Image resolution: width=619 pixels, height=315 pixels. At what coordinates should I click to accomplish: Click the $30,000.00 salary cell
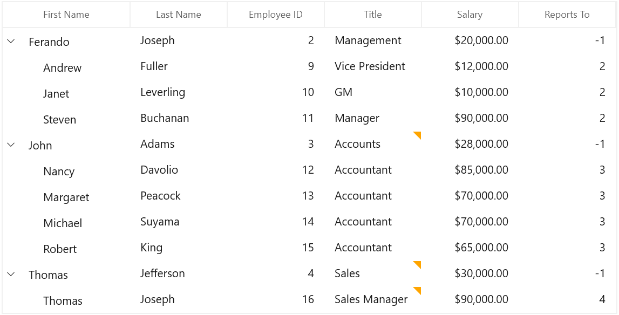point(470,273)
